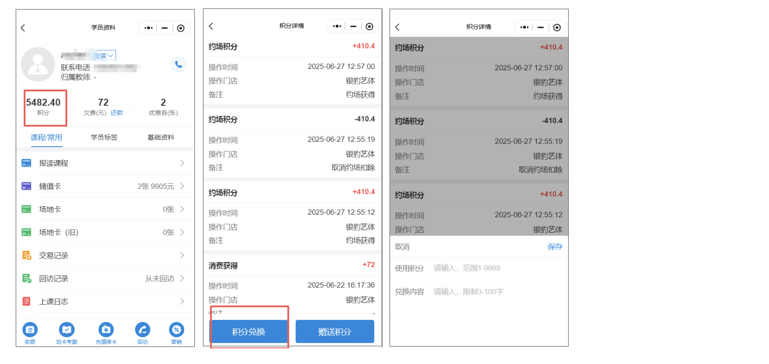Tap 取消 to cancel the redemption

tap(402, 247)
